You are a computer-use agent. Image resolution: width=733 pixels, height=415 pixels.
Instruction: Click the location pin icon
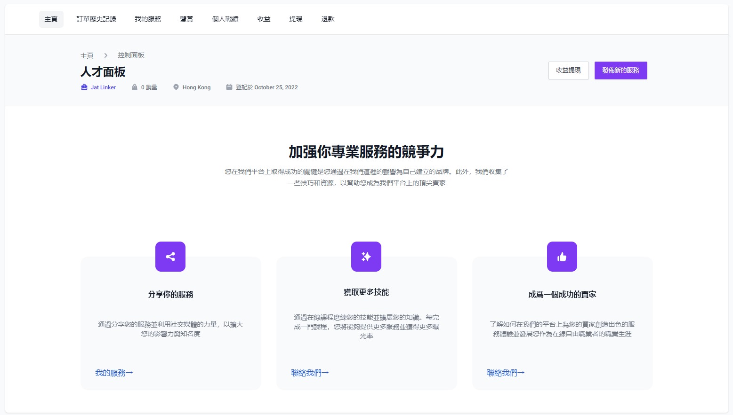176,87
